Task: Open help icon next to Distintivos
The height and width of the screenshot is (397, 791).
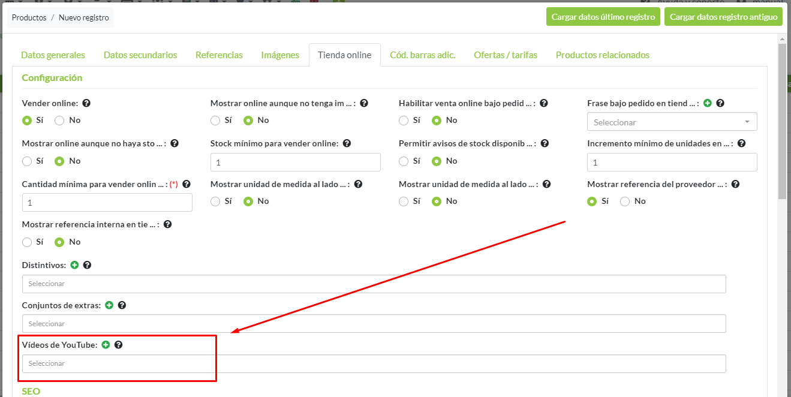Action: [x=87, y=264]
